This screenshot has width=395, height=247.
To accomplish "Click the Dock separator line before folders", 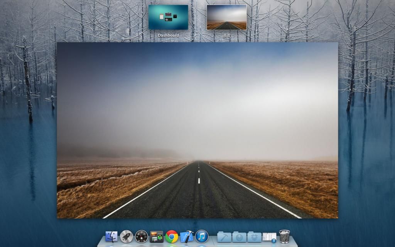I will coord(213,237).
